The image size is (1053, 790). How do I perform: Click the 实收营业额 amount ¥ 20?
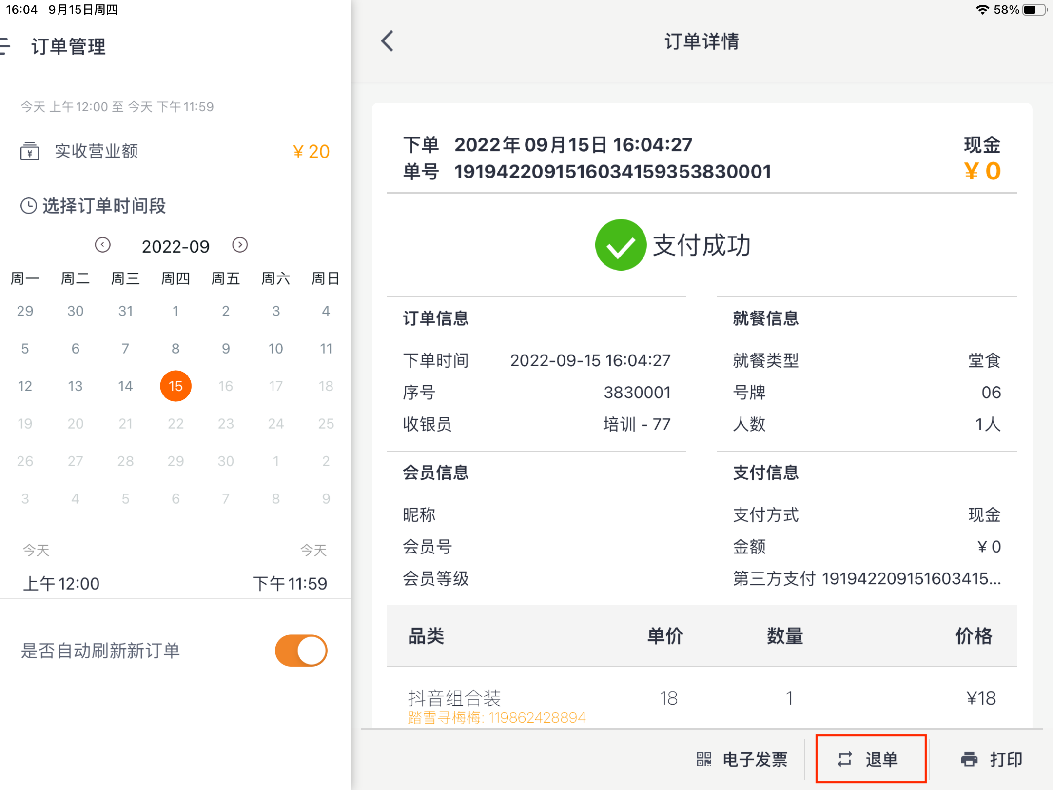click(x=311, y=152)
